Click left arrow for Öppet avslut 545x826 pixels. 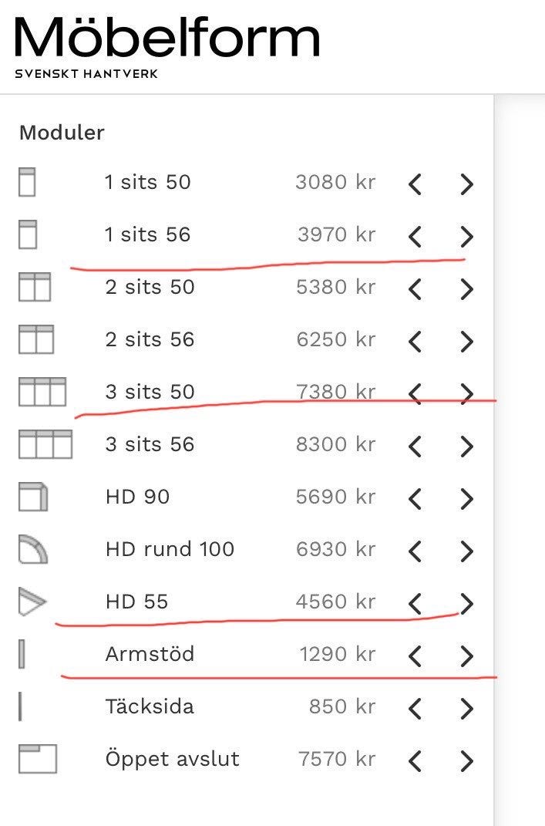(415, 760)
